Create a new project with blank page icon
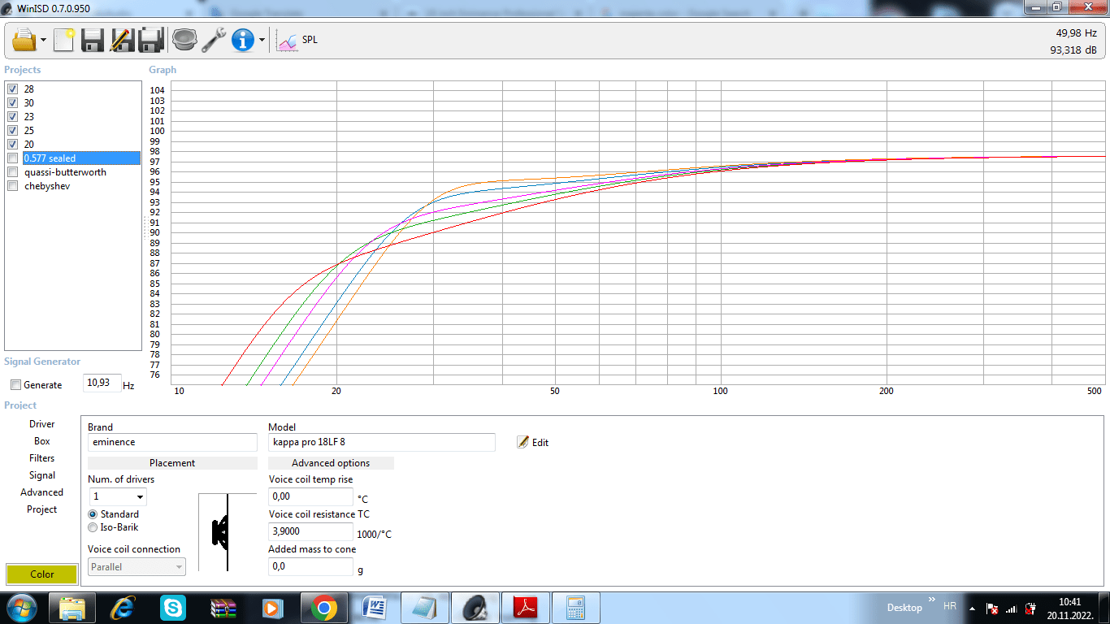The height and width of the screenshot is (624, 1110). [64, 39]
